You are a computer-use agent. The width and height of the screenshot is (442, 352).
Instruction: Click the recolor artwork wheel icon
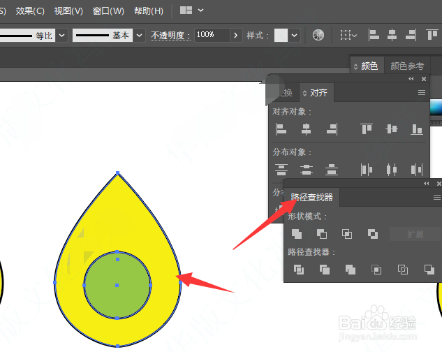(318, 35)
